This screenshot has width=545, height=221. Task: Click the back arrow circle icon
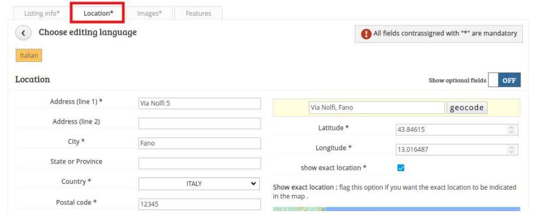pyautogui.click(x=23, y=33)
